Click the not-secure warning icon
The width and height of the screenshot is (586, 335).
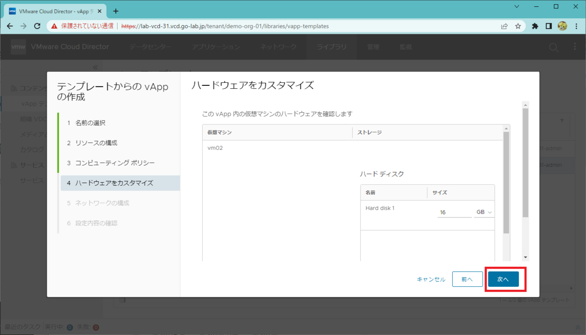[54, 26]
